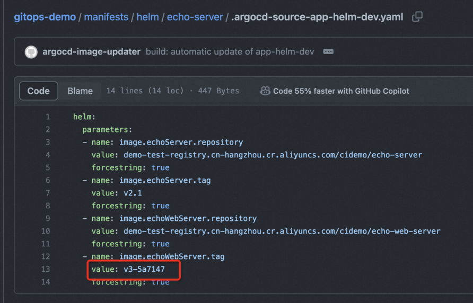473x303 pixels.
Task: Open the gitops-demo repository link
Action: click(45, 17)
